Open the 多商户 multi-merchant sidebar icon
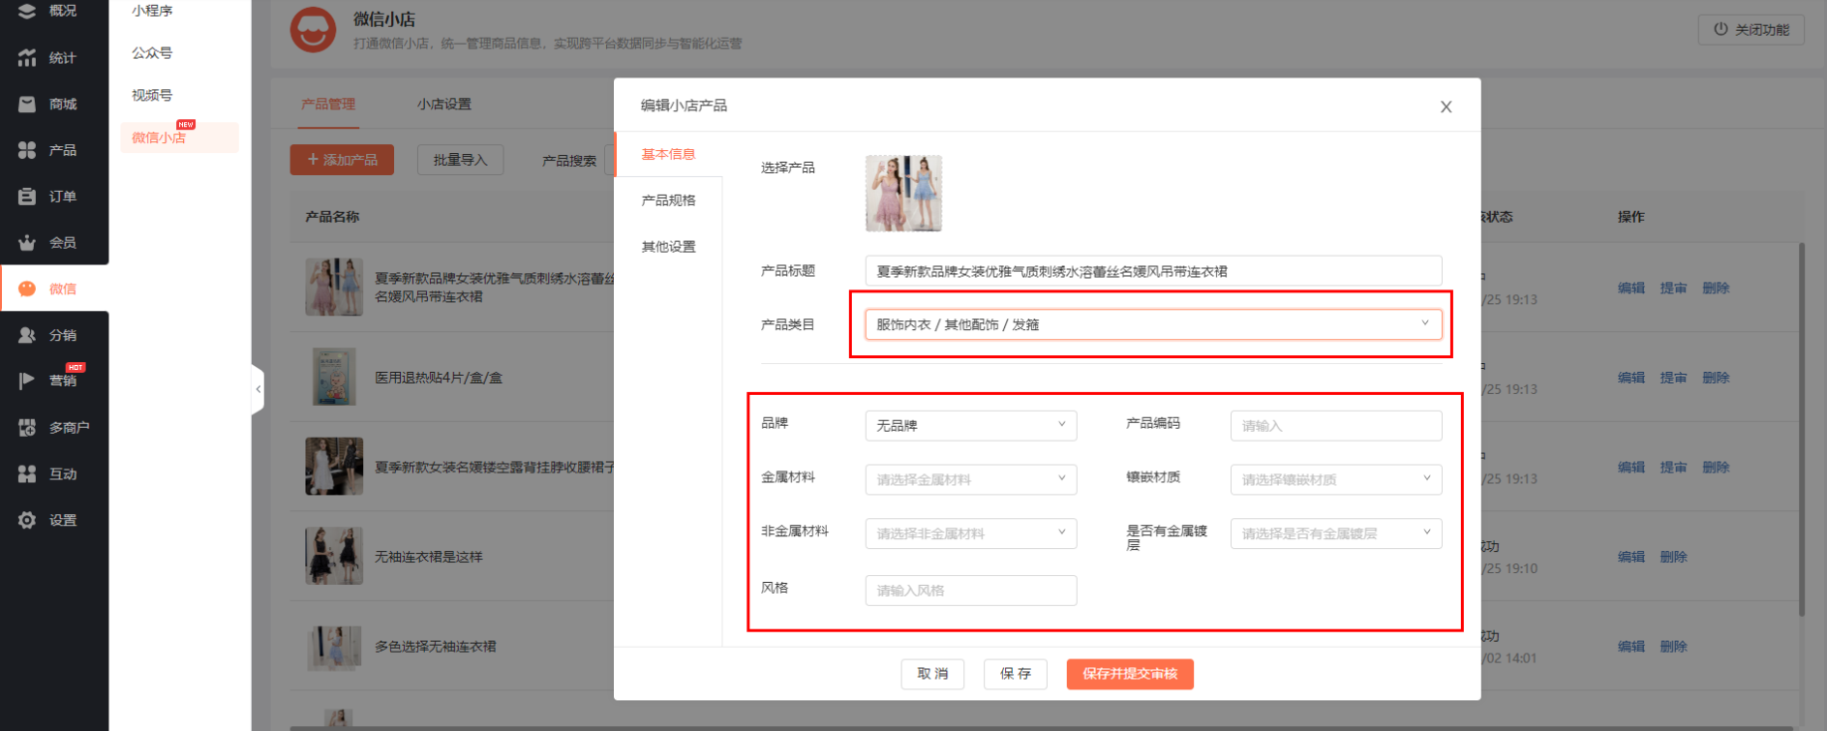This screenshot has width=1827, height=731. coord(27,427)
